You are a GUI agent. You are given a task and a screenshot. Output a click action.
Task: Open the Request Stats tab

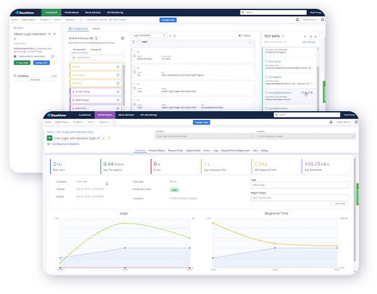175,151
